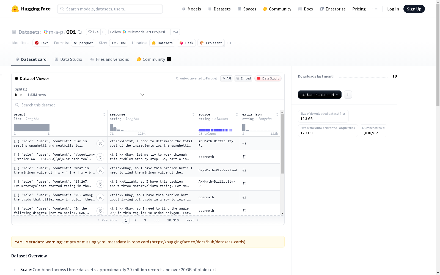Click the dataset viewer vertical scrollbar

click(x=282, y=144)
